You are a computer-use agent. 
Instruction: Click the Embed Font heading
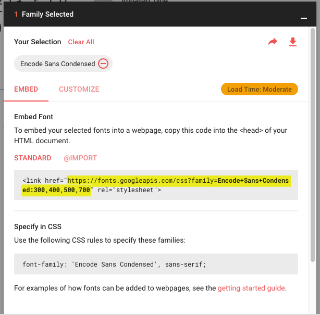pyautogui.click(x=34, y=117)
